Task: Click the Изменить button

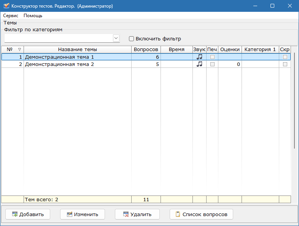Action: 83,214
